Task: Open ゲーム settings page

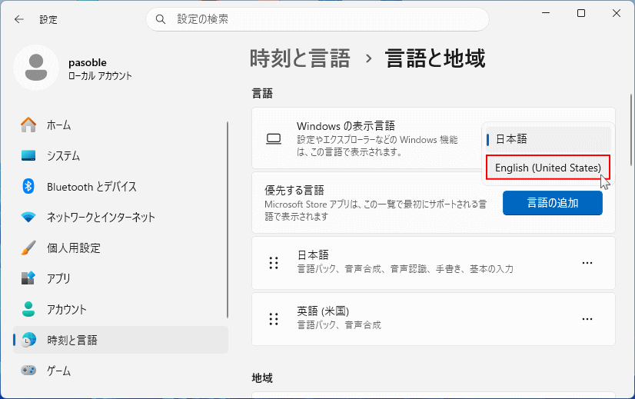Action: coord(121,371)
